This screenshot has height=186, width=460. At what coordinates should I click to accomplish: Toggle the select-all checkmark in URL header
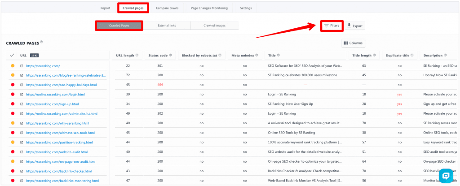12,55
